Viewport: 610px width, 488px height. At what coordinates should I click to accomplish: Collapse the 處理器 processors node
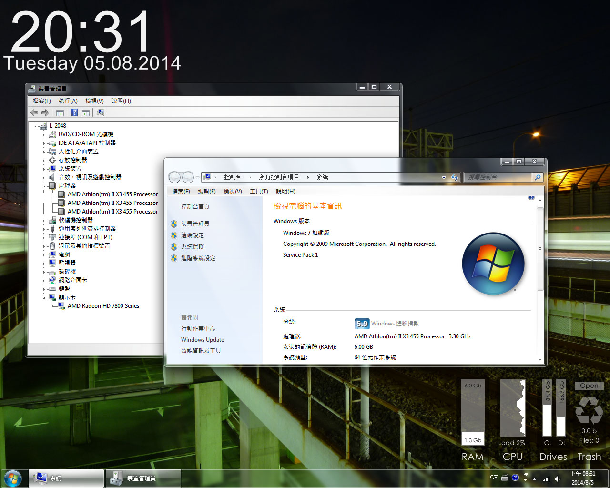[44, 186]
